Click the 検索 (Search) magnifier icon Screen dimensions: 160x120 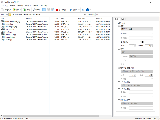click(x=34, y=10)
